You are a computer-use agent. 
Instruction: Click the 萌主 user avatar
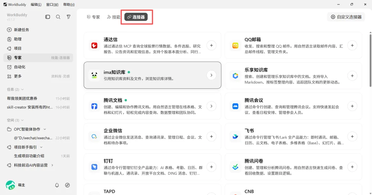[x=10, y=185]
